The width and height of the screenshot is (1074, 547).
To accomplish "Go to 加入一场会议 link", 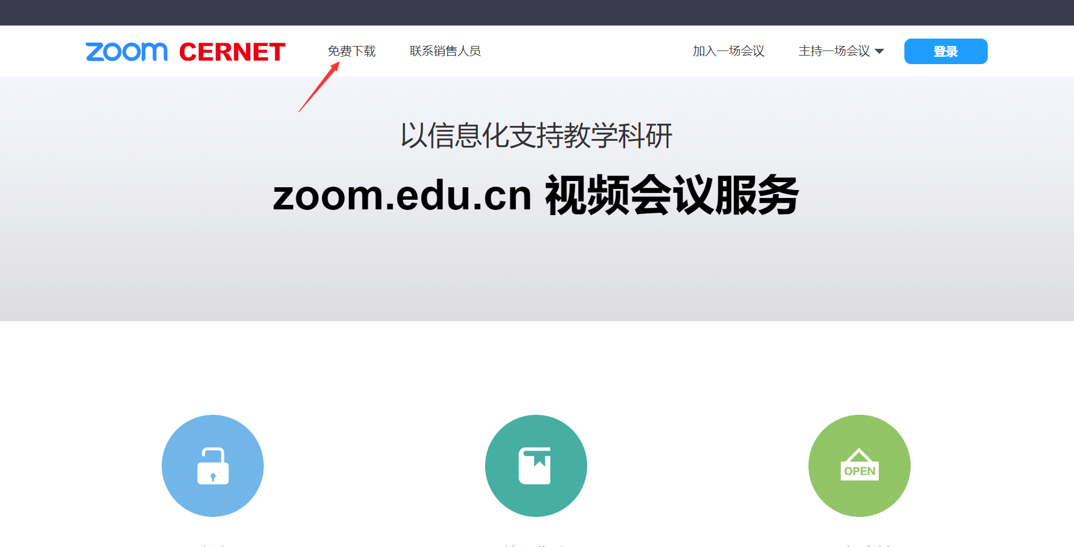I will (x=728, y=51).
